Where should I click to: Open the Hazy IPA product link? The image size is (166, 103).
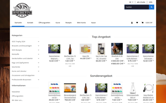[86, 56]
